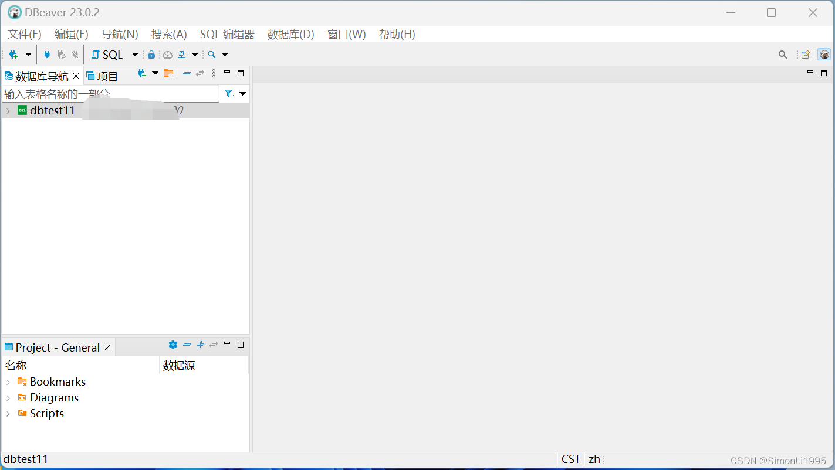The image size is (835, 470).
Task: Open the SQL editor dropdown arrow
Action: 134,54
